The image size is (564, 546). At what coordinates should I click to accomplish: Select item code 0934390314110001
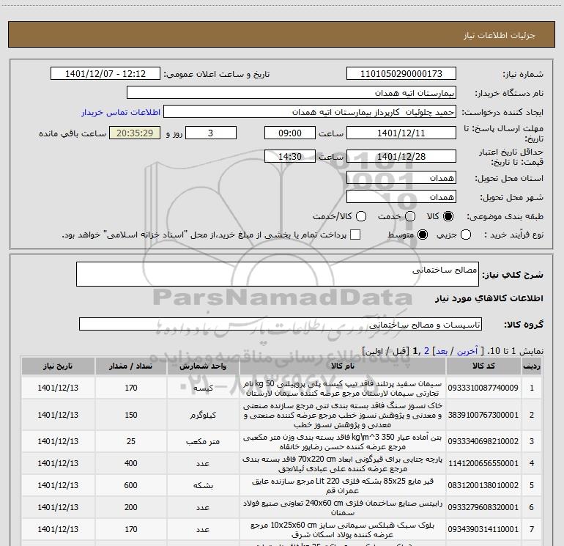483,529
